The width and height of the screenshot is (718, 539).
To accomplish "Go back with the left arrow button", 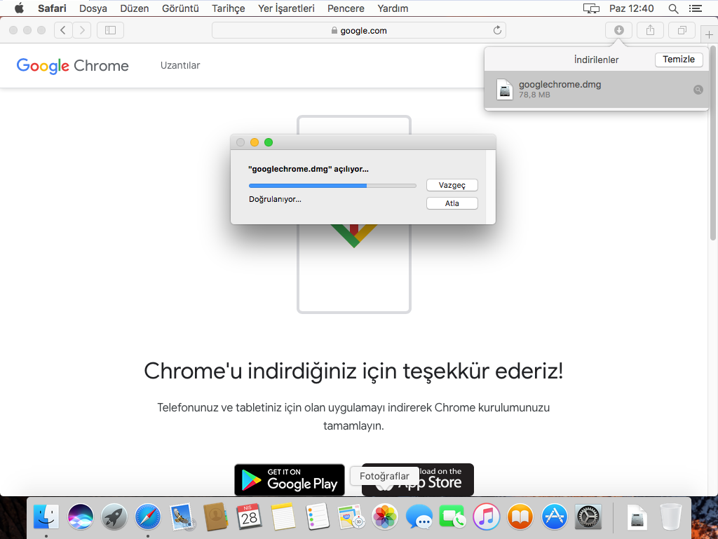I will (63, 30).
